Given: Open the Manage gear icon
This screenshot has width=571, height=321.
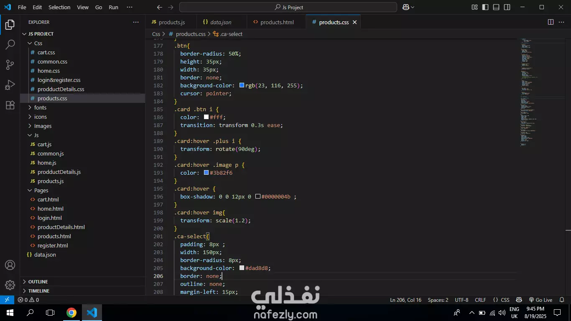Looking at the screenshot, I should tap(10, 285).
